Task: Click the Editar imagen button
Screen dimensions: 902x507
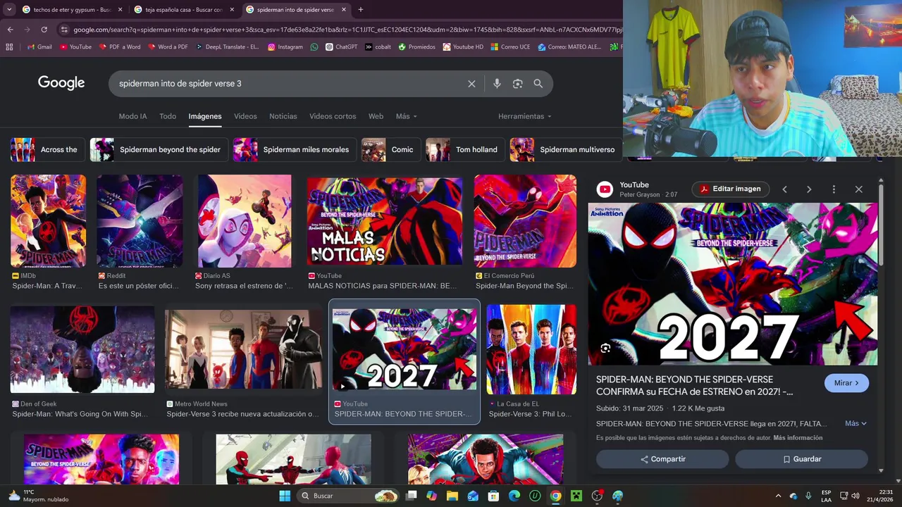Action: pos(729,189)
